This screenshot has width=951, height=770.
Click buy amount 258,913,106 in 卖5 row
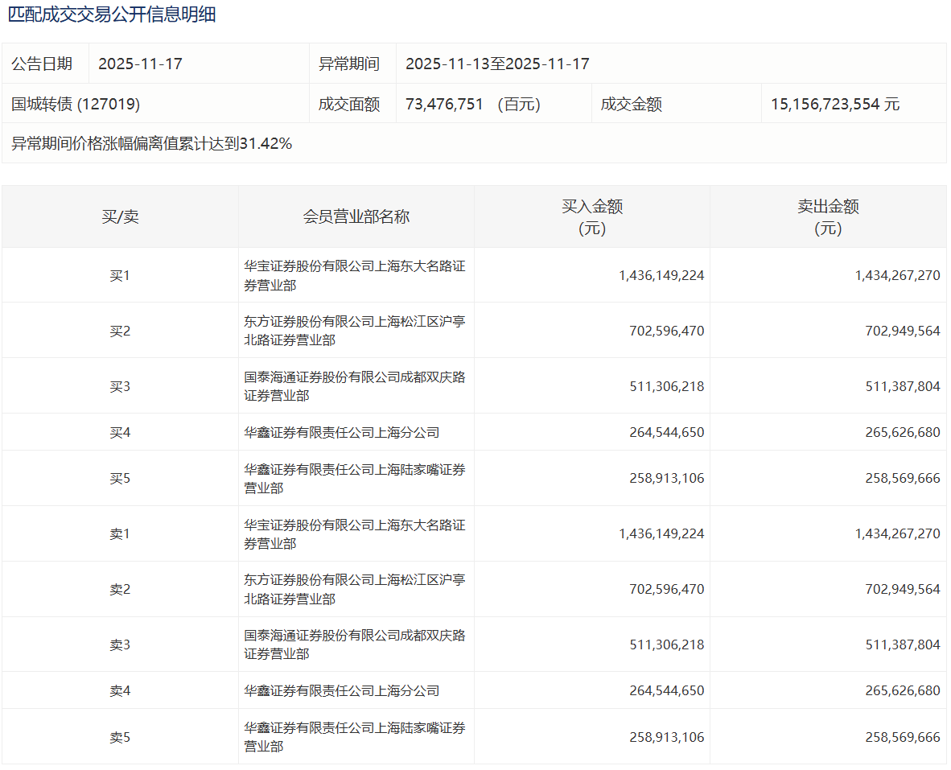click(666, 738)
